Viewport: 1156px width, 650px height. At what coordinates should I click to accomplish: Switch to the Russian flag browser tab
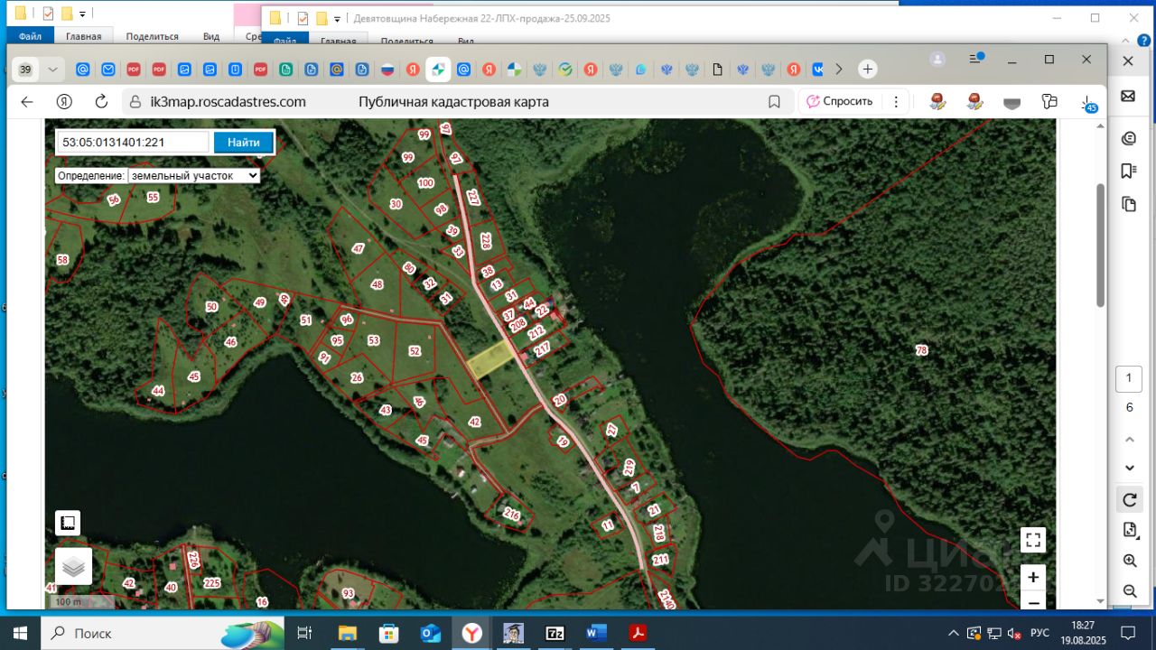pyautogui.click(x=387, y=70)
